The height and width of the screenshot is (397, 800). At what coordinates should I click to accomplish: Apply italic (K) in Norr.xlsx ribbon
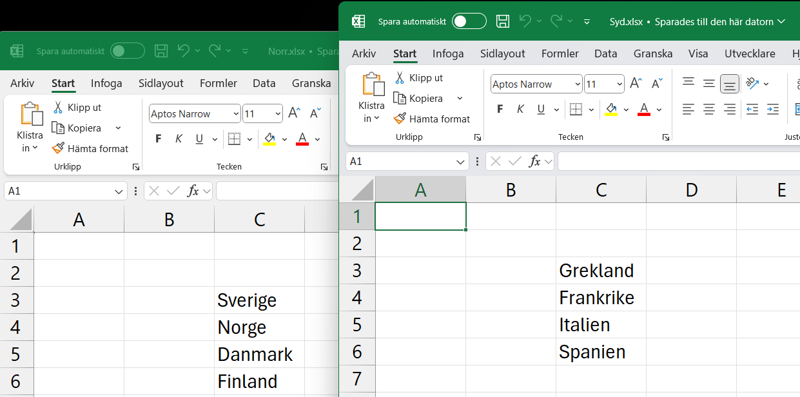(x=179, y=139)
